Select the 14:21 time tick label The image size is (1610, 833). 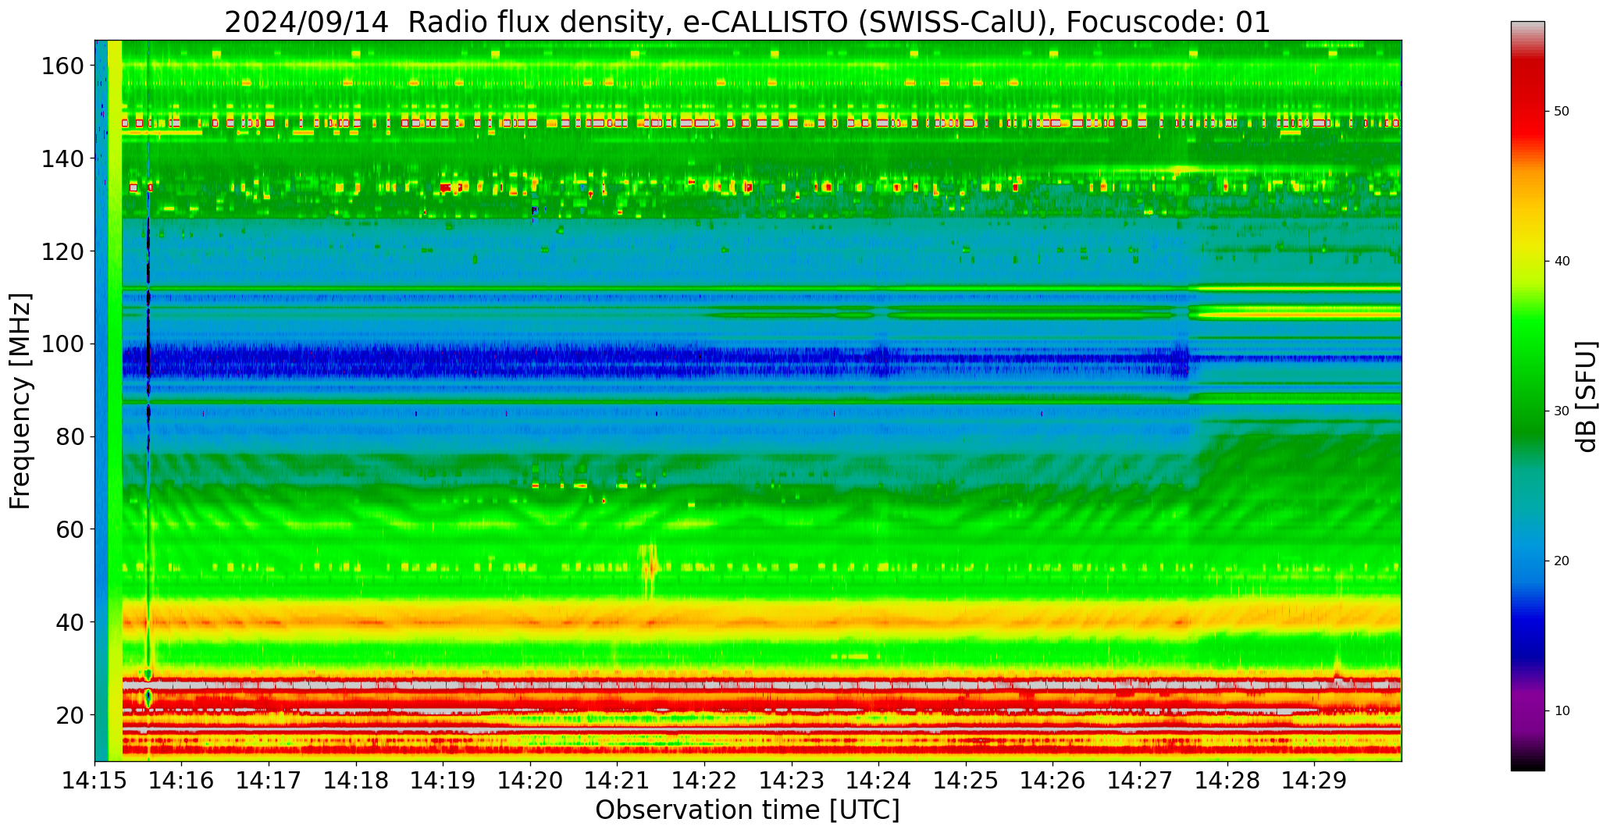point(618,781)
